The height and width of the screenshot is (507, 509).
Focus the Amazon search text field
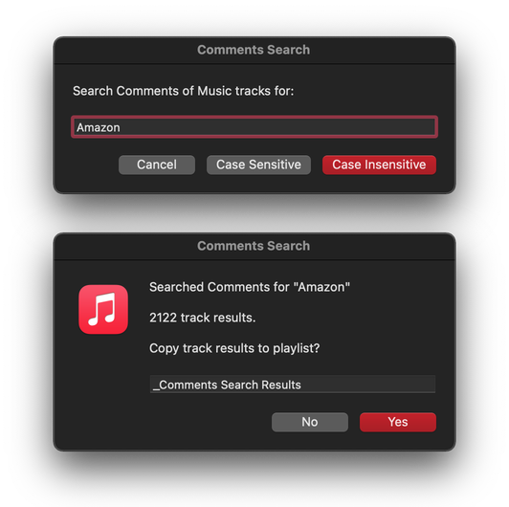(x=254, y=127)
